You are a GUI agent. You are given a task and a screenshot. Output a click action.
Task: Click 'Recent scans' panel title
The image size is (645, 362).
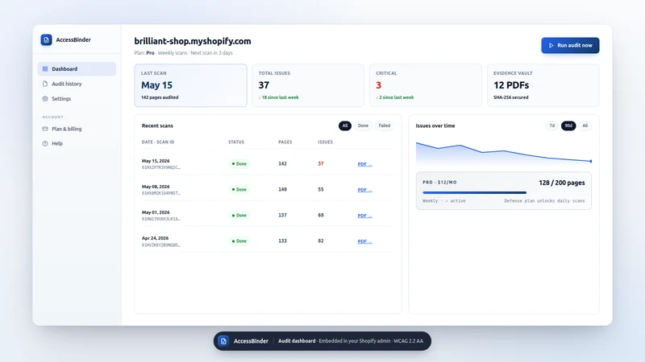(x=157, y=125)
